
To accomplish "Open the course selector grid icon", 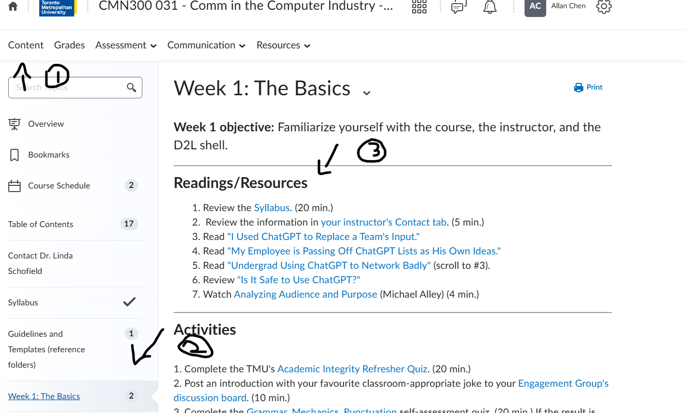I will [x=419, y=7].
